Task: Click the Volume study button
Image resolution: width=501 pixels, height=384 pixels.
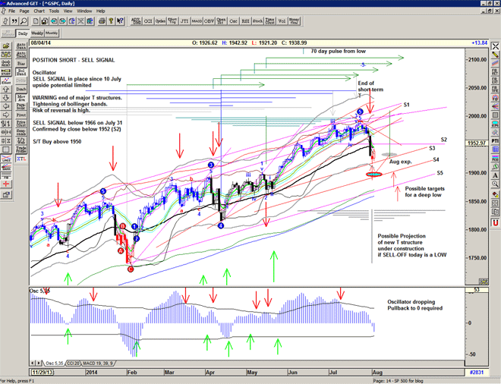Action: coord(280,22)
